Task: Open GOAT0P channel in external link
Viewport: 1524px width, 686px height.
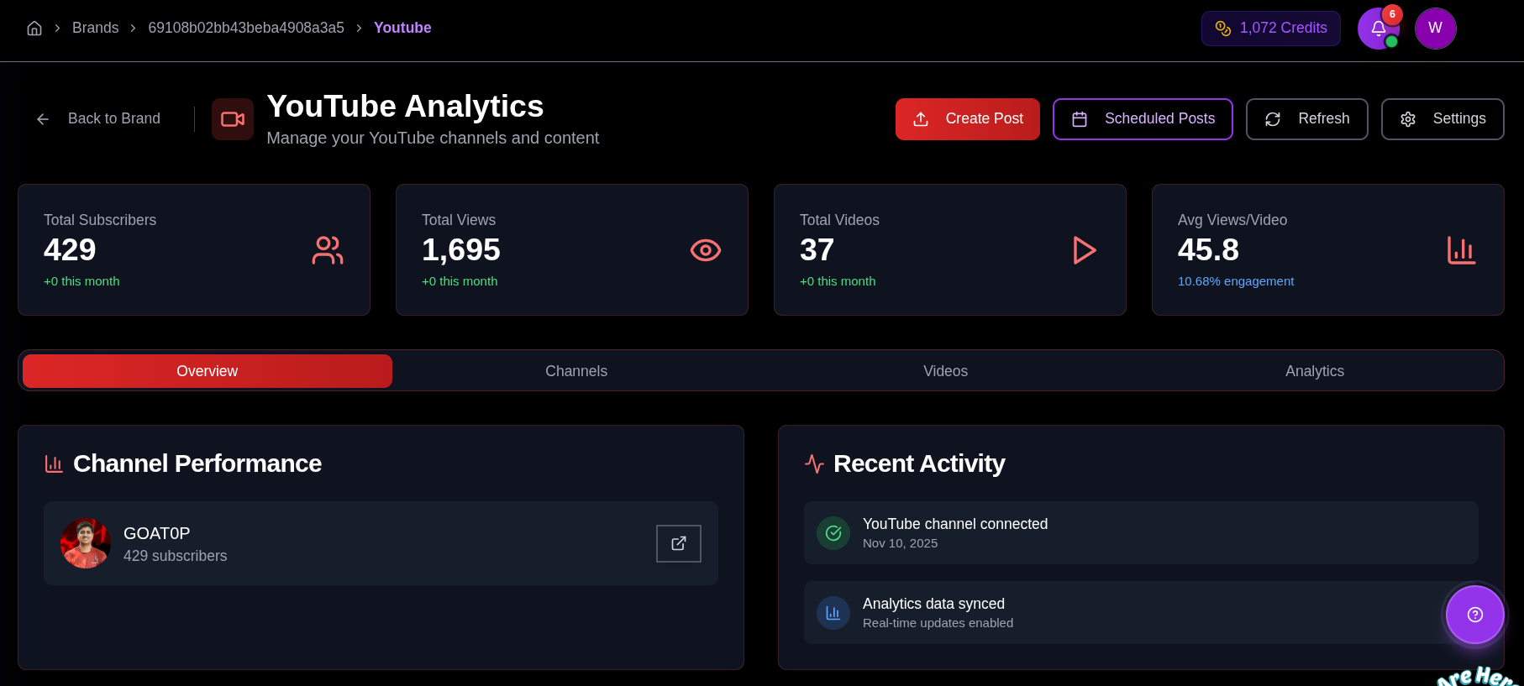Action: click(x=679, y=543)
